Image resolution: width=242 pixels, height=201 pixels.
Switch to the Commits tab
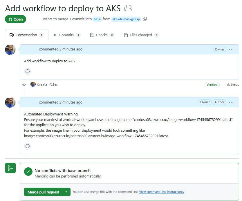[x=66, y=35]
